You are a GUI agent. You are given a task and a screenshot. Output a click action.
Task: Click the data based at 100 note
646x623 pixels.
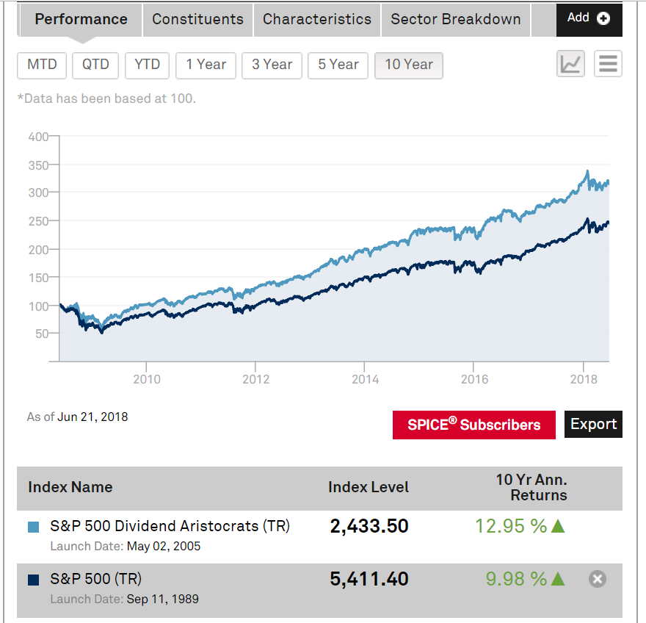(x=106, y=98)
